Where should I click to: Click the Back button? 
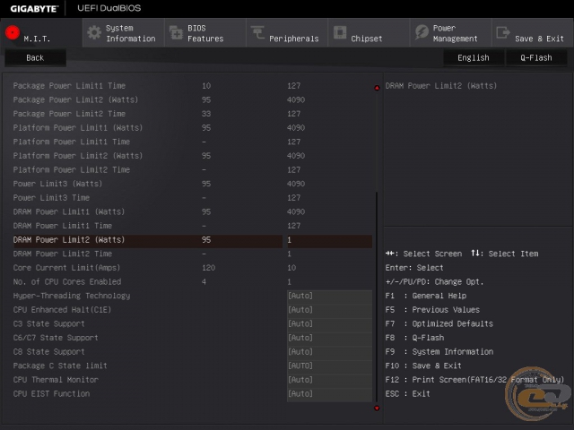(x=35, y=57)
